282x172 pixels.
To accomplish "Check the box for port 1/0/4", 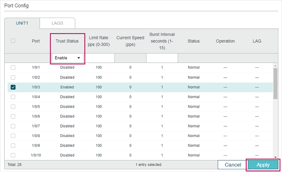I will click(x=13, y=97).
